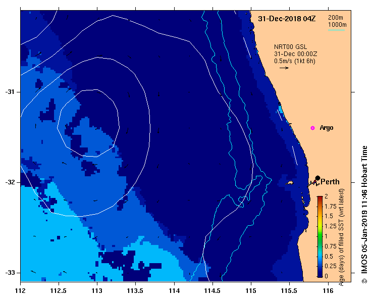Click the -33 latitude axis label
This screenshot has width=373, height=299.
10,273
